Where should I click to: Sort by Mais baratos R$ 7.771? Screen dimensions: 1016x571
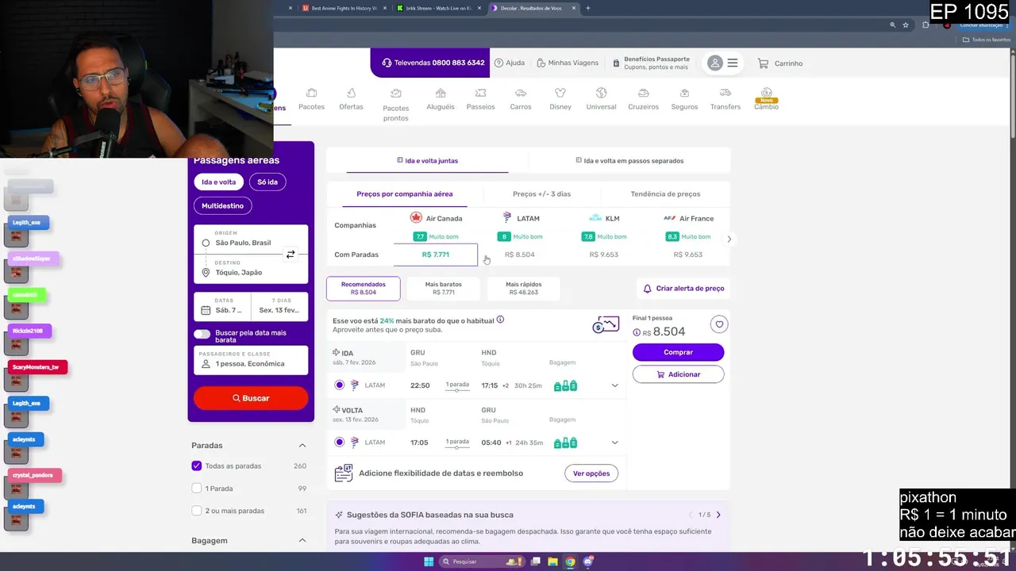click(444, 289)
